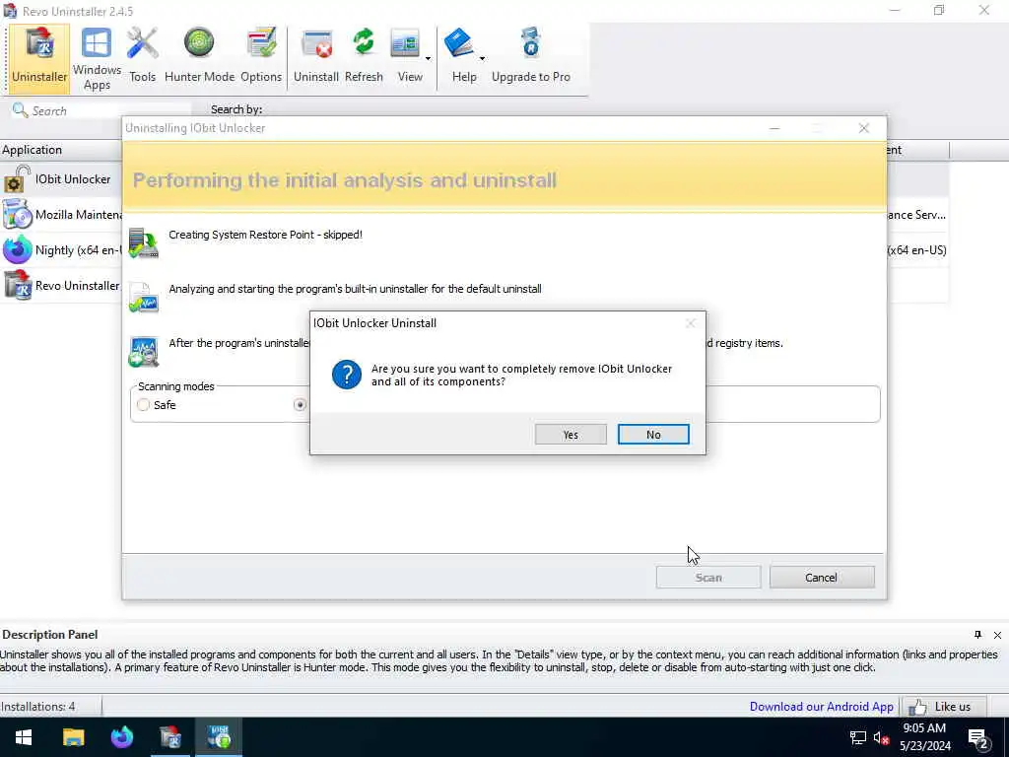Close the Description Panel

click(997, 635)
